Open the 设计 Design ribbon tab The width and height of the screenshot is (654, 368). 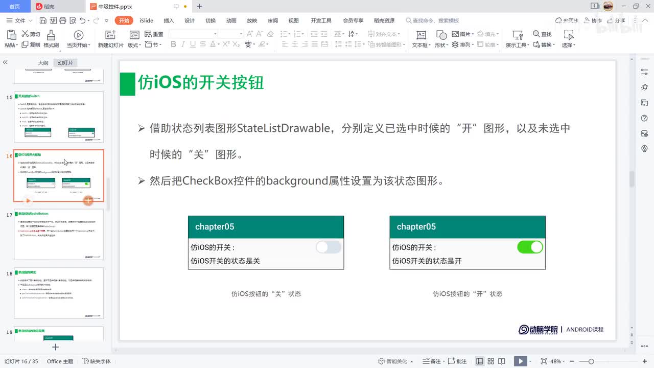click(x=190, y=20)
